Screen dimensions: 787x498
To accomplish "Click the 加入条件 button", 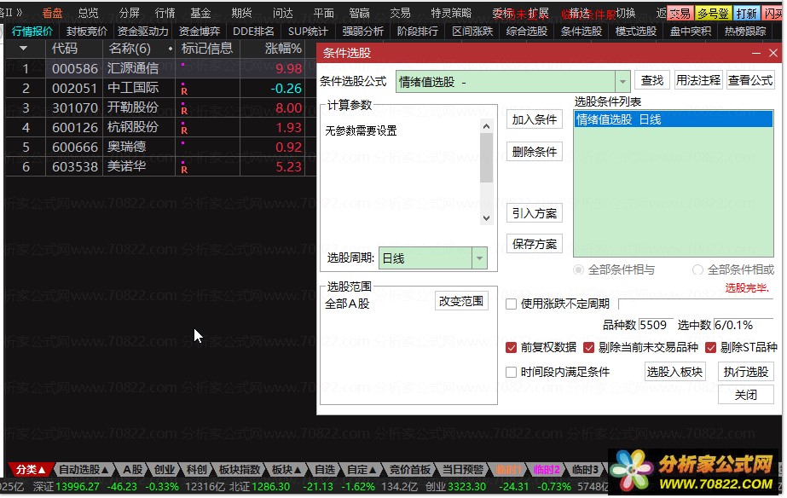I will click(x=535, y=120).
